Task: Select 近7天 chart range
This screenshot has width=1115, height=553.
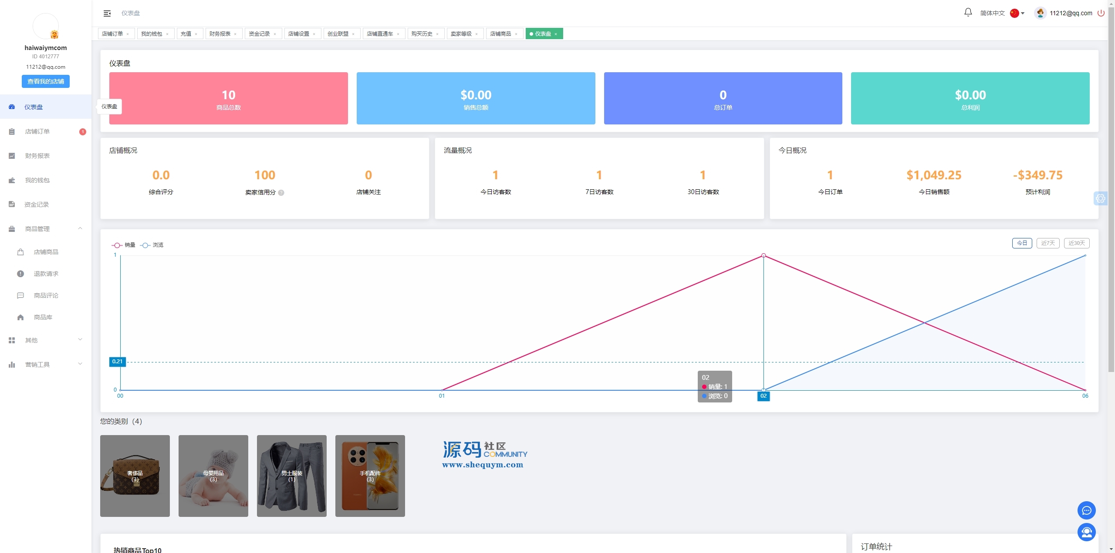Action: [x=1048, y=243]
